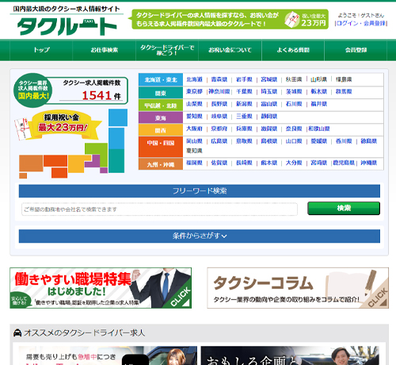Click 千葉県 prefecture link
Image resolution: width=396 pixels, height=365 pixels.
tap(244, 91)
